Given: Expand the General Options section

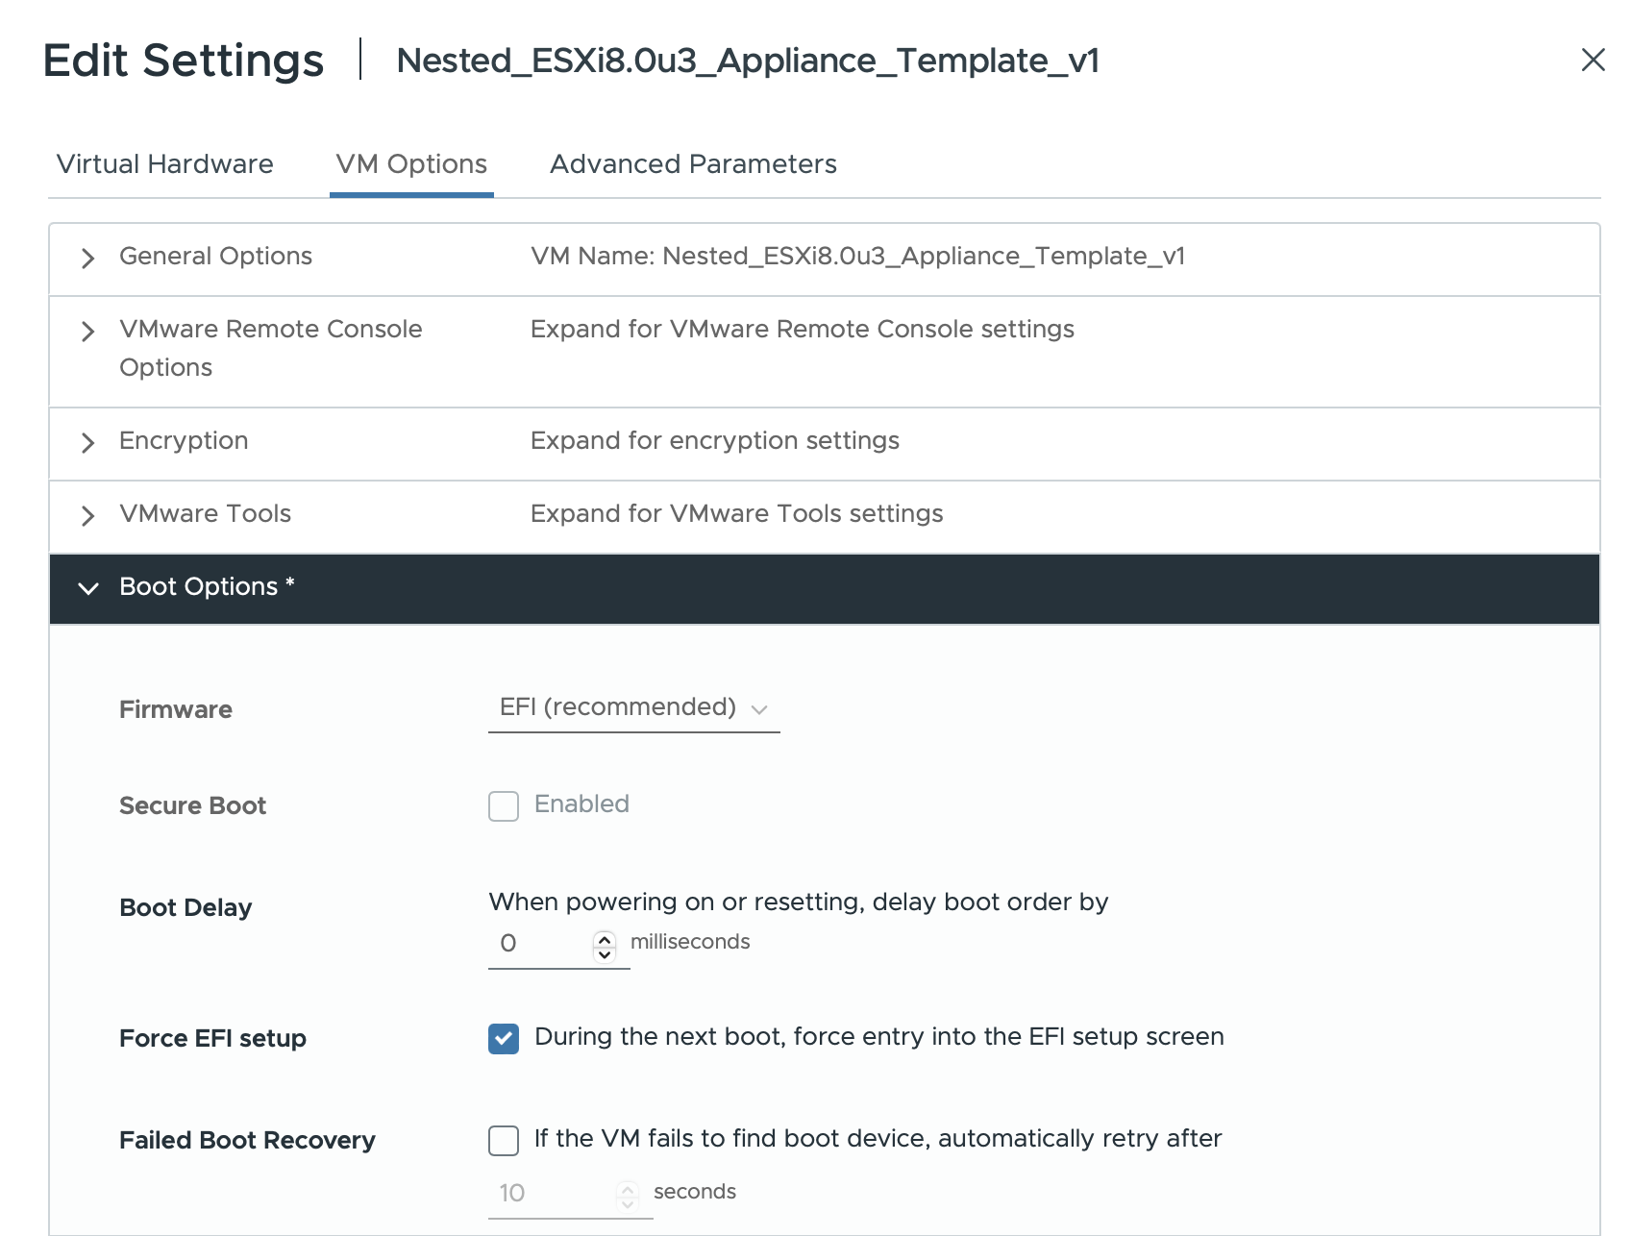Looking at the screenshot, I should tap(87, 258).
